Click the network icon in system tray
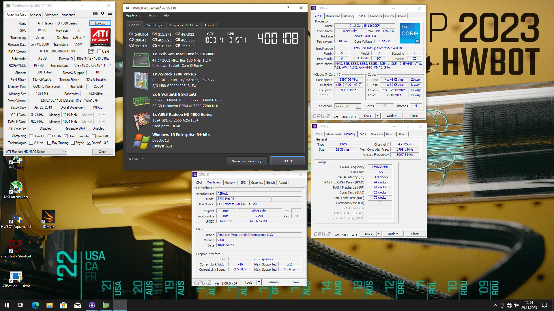Viewport: 554px width, 311px height. coord(509,305)
